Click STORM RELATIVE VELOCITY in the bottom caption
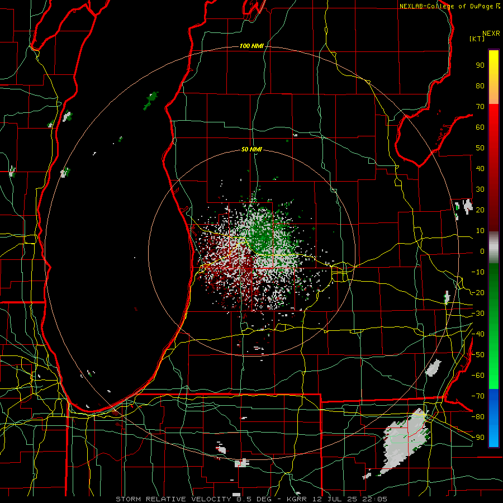This screenshot has height=503, width=503. pos(175,499)
